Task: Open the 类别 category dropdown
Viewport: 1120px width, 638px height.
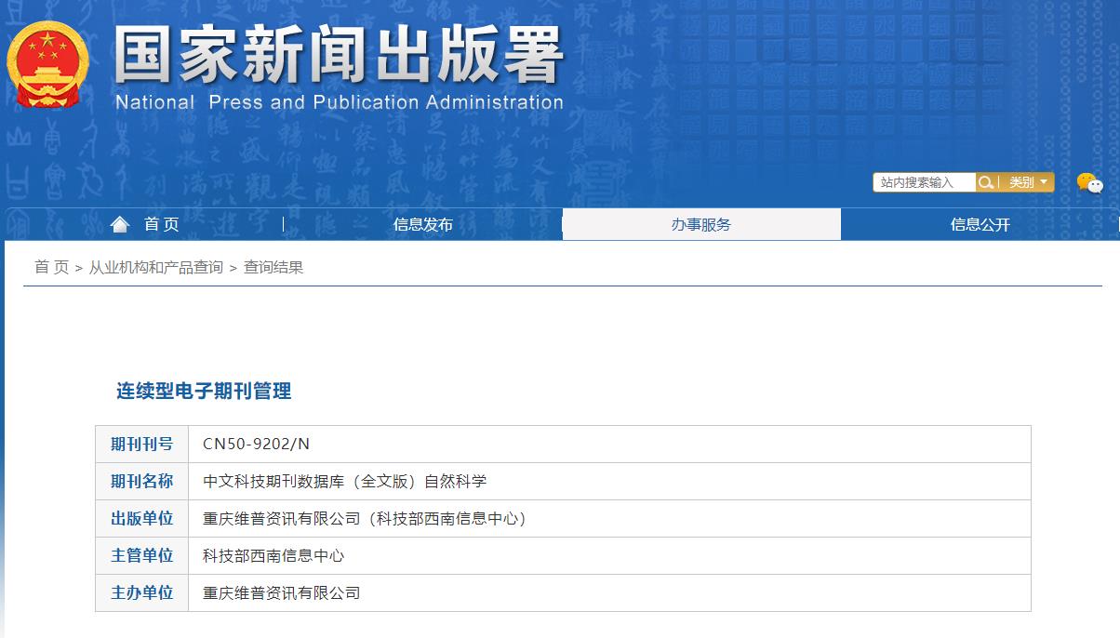Action: pyautogui.click(x=1023, y=182)
